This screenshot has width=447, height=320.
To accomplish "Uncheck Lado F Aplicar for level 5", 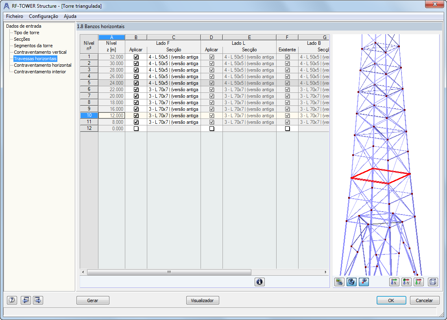I will coord(136,83).
